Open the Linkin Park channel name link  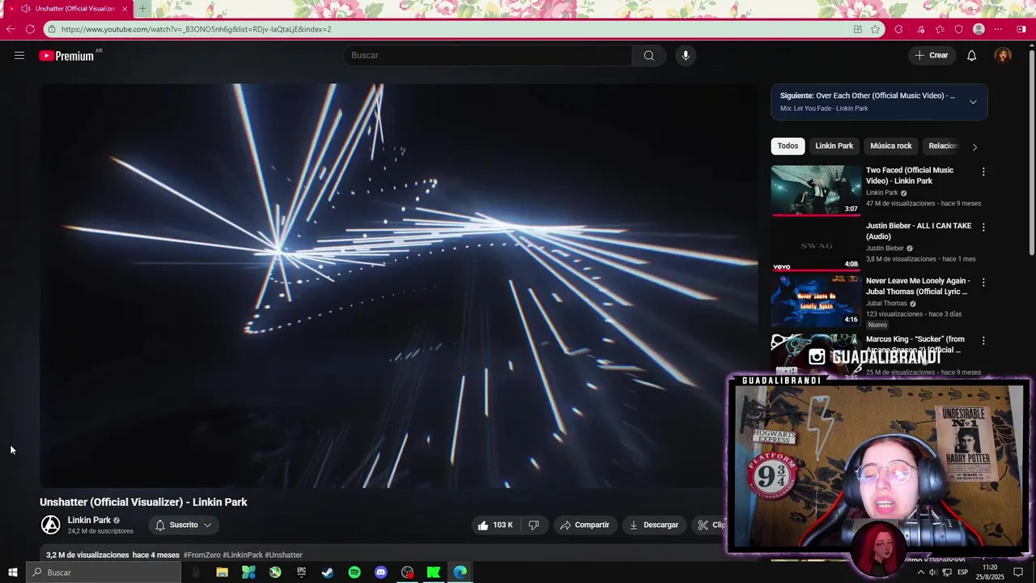click(x=89, y=520)
